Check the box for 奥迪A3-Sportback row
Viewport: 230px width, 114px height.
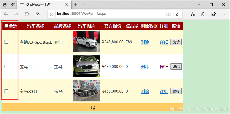tap(6, 42)
